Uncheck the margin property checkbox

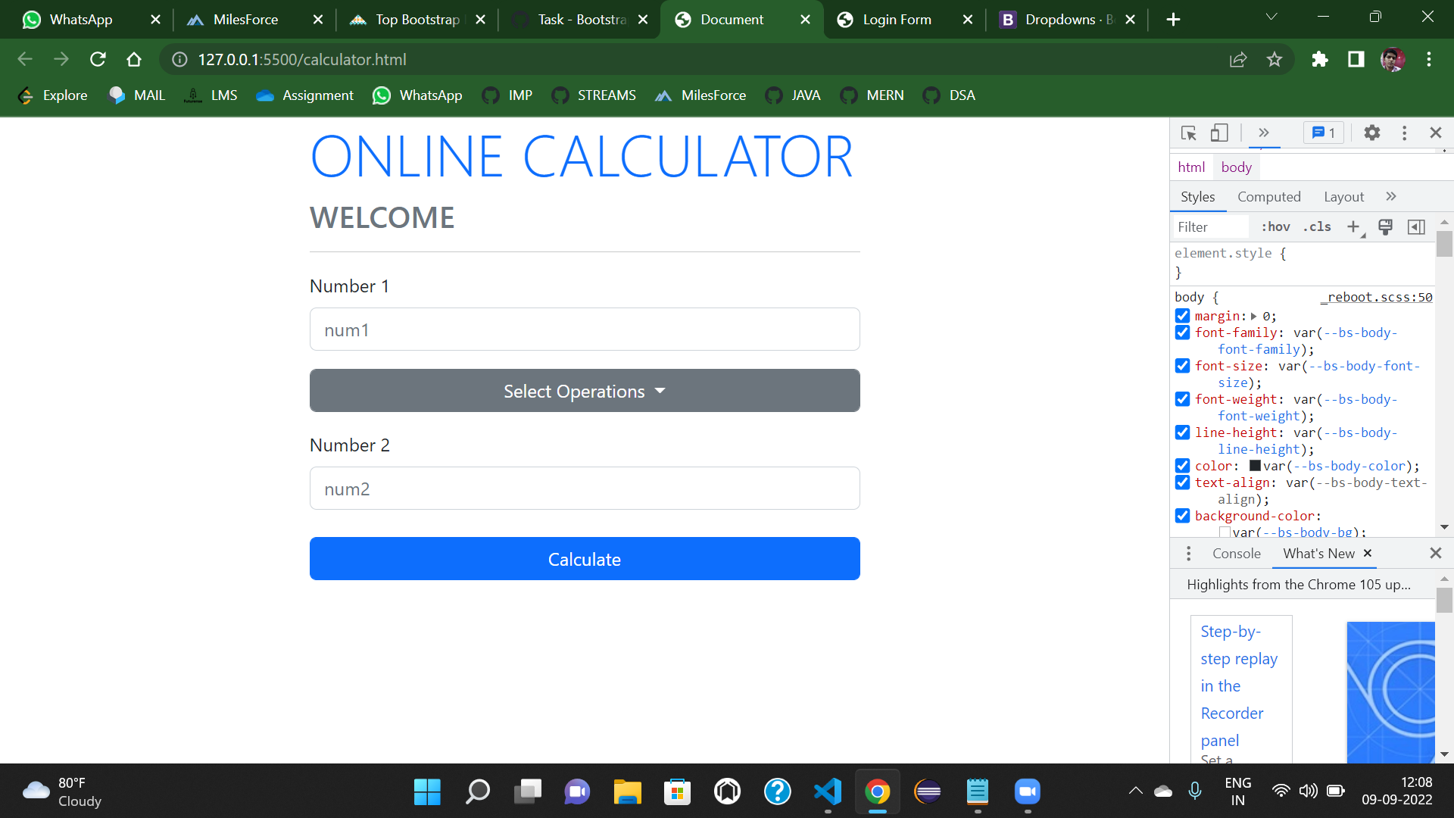[1182, 316]
